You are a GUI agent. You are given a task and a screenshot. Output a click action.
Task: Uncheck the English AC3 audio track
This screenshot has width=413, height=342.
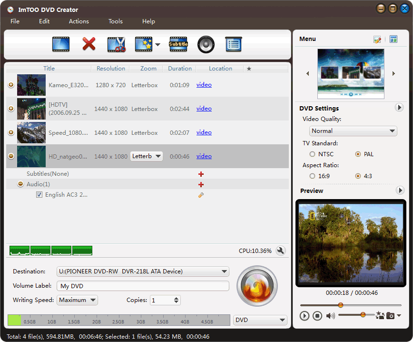tap(39, 195)
